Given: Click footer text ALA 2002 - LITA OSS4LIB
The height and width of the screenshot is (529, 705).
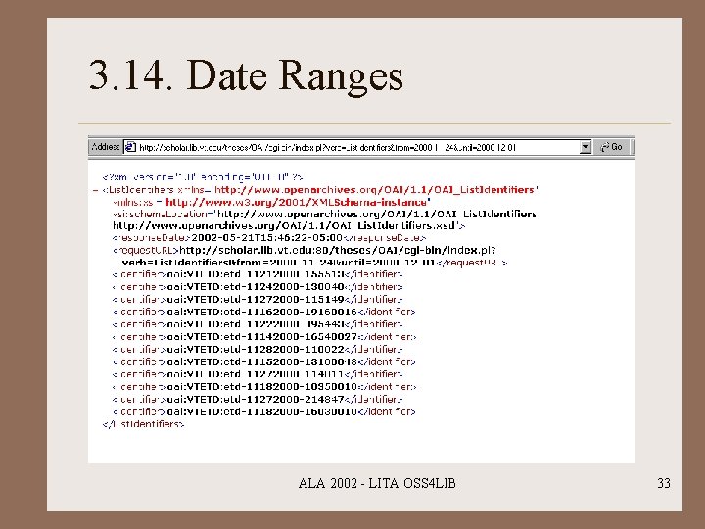Looking at the screenshot, I should point(377,483).
